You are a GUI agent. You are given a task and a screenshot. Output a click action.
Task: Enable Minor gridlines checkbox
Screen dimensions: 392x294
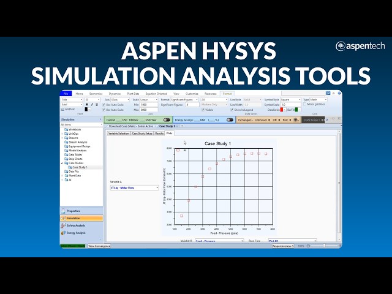pyautogui.click(x=305, y=104)
